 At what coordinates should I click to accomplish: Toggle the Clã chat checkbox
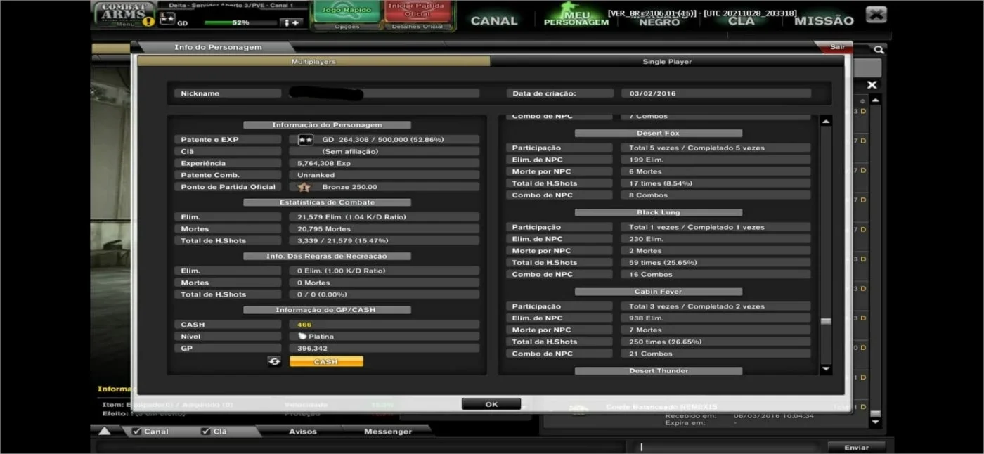(x=206, y=432)
